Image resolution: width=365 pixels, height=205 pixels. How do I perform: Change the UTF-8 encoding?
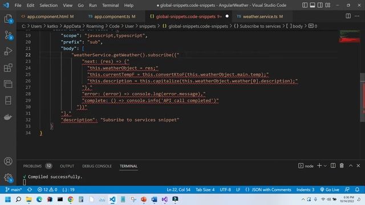pyautogui.click(x=225, y=190)
